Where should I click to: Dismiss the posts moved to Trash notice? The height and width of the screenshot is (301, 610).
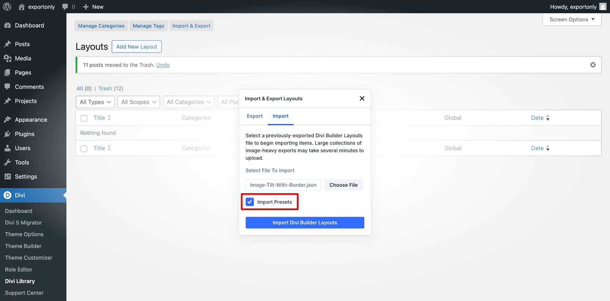pyautogui.click(x=593, y=65)
